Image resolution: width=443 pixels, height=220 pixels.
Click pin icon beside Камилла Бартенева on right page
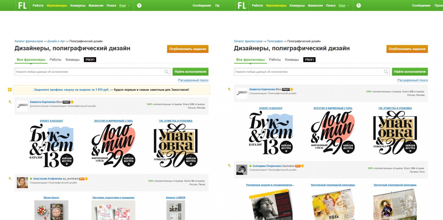coord(229,89)
